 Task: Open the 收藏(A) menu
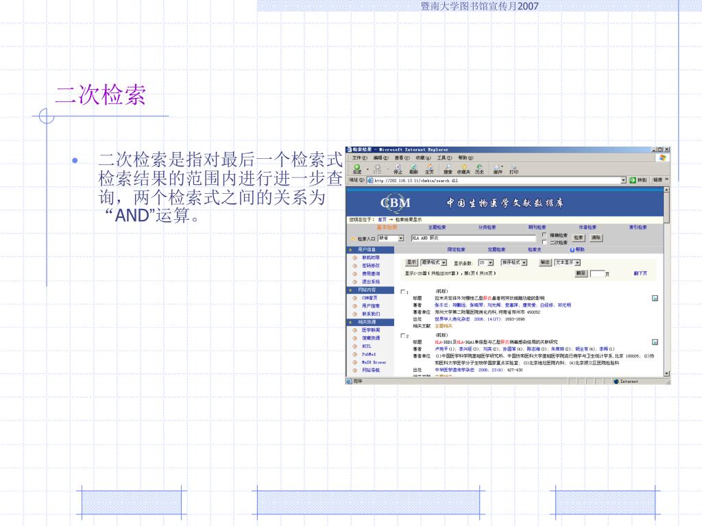tap(423, 158)
